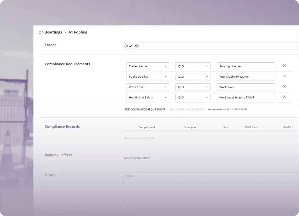Click into the Notes text area

pos(211,186)
